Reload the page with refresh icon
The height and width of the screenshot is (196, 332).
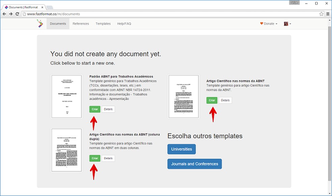point(17,14)
